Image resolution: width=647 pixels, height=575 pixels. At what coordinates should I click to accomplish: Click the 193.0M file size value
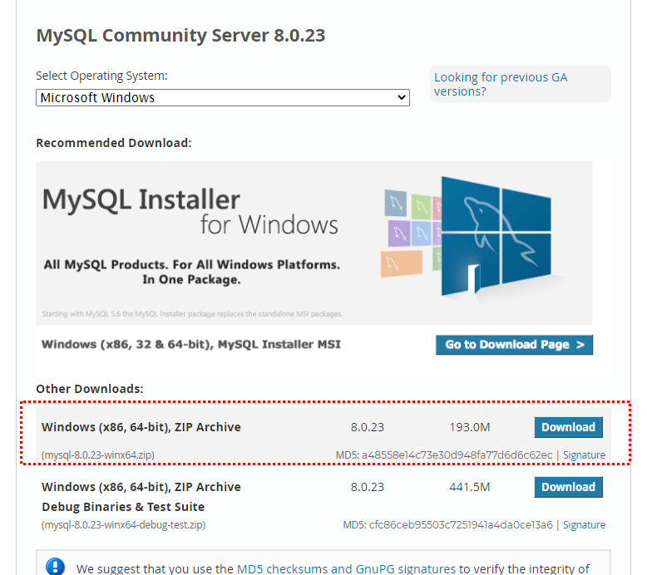[x=470, y=427]
